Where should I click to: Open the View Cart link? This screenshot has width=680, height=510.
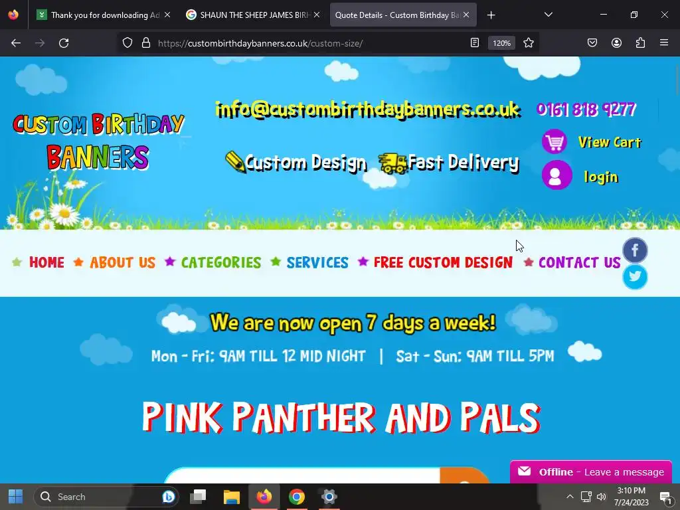610,142
